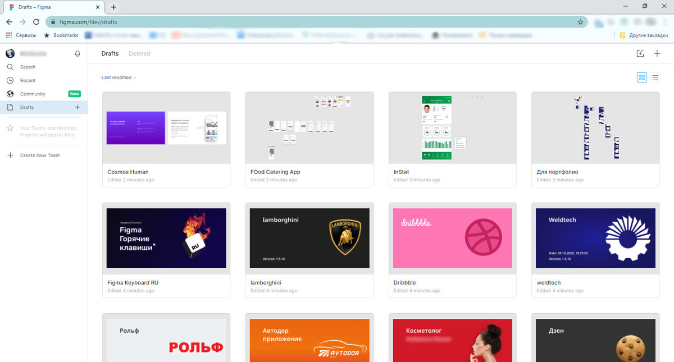The image size is (674, 362).
Task: Open Рольф file thumbnail
Action: 166,338
